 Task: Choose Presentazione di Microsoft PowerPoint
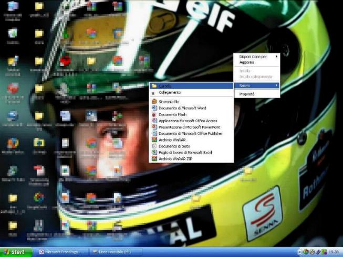tap(191, 127)
